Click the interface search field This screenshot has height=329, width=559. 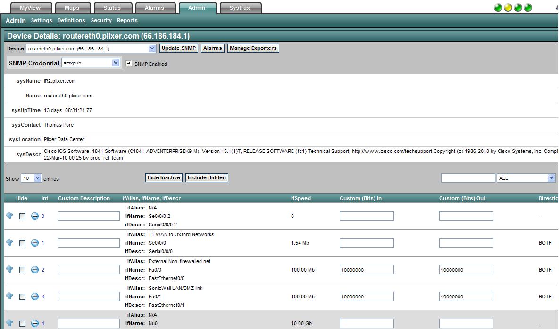[468, 178]
